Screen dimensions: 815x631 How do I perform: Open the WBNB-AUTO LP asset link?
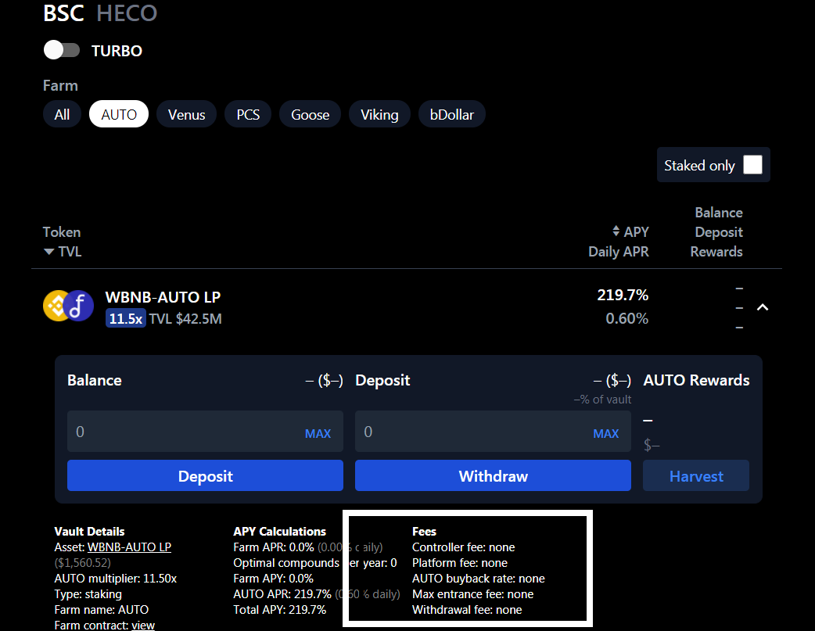click(x=129, y=547)
